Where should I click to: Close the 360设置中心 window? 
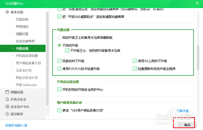[x=197, y=3]
